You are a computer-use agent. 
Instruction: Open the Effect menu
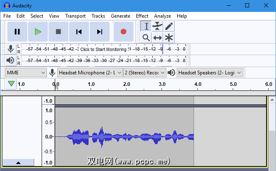tap(142, 16)
